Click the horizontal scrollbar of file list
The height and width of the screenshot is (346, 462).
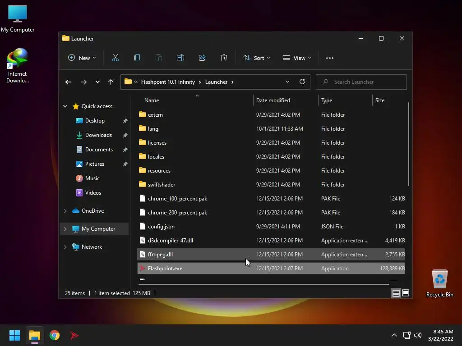click(263, 284)
